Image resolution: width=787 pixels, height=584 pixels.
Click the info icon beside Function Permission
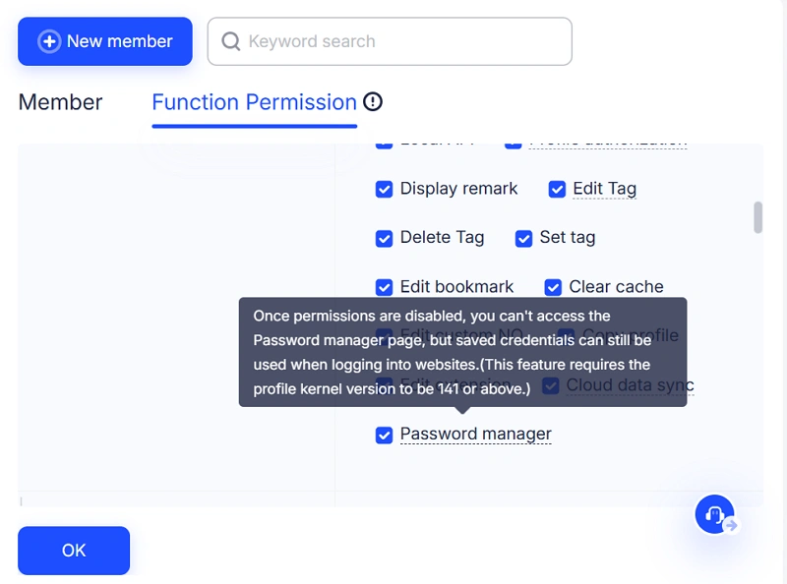[372, 101]
